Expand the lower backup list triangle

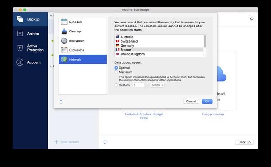(x=51, y=66)
